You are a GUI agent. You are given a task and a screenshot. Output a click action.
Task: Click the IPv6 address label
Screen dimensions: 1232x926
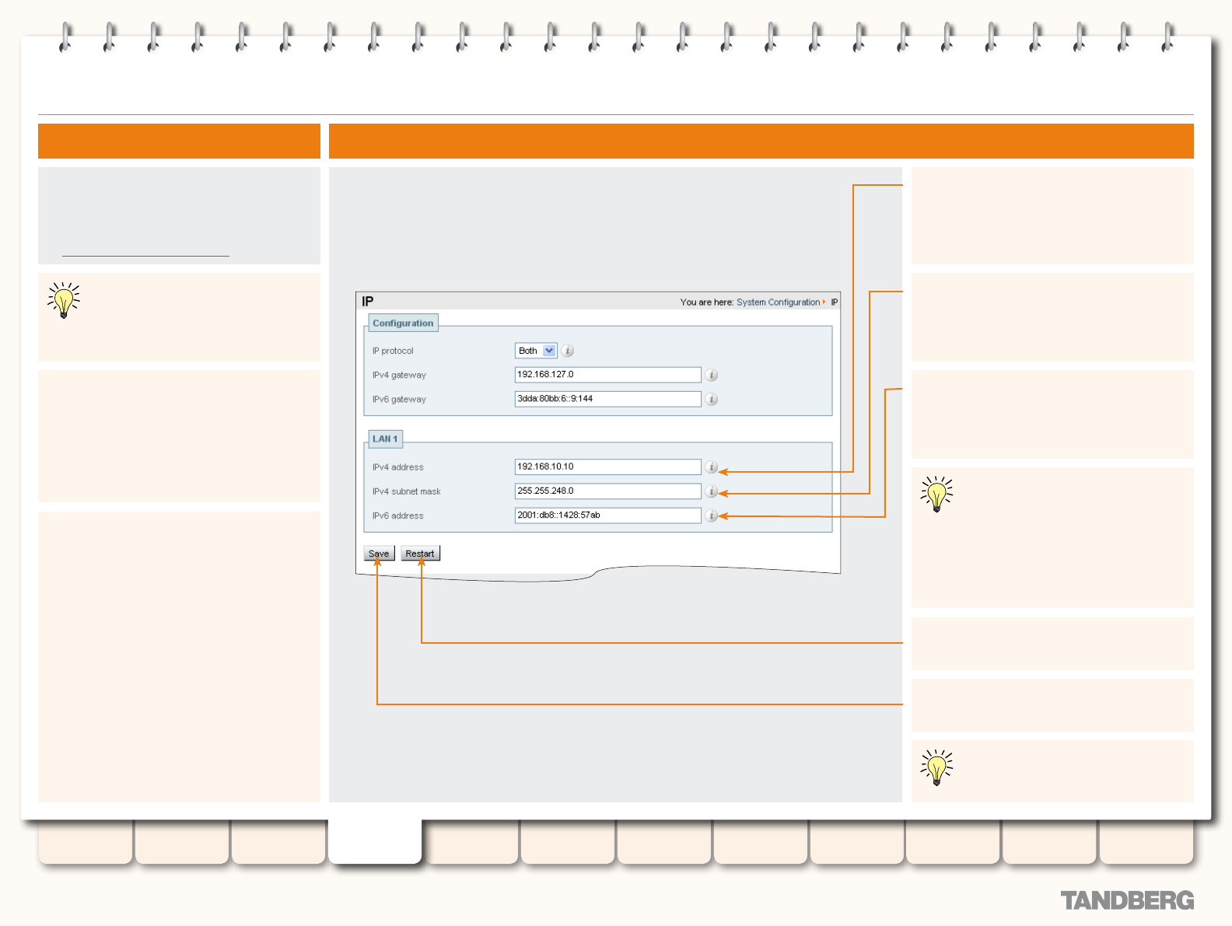(x=397, y=515)
